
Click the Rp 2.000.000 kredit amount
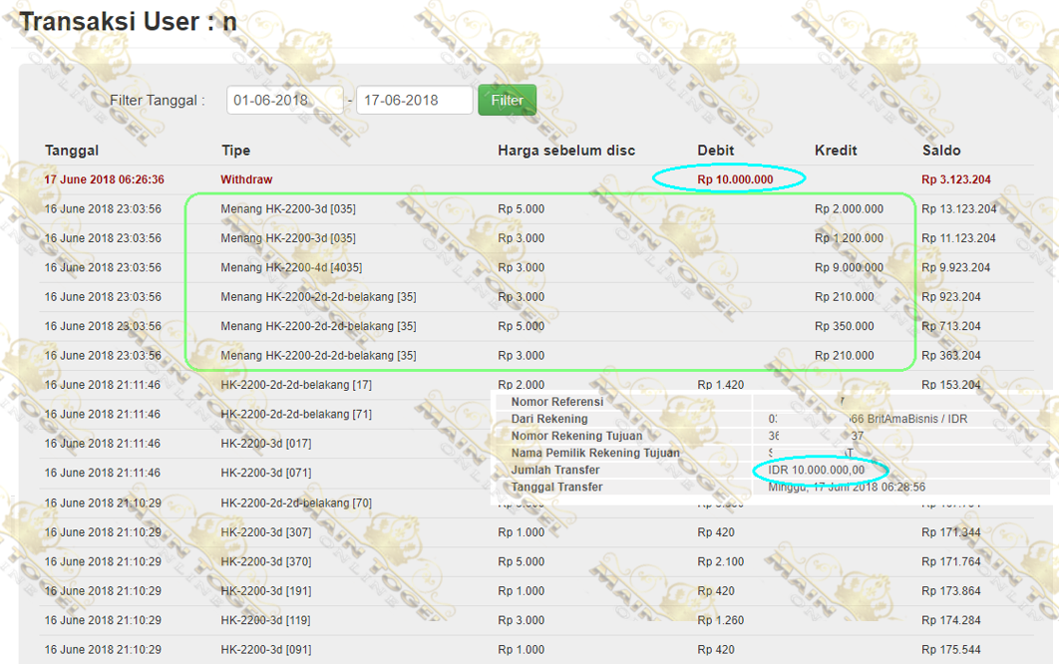(849, 209)
